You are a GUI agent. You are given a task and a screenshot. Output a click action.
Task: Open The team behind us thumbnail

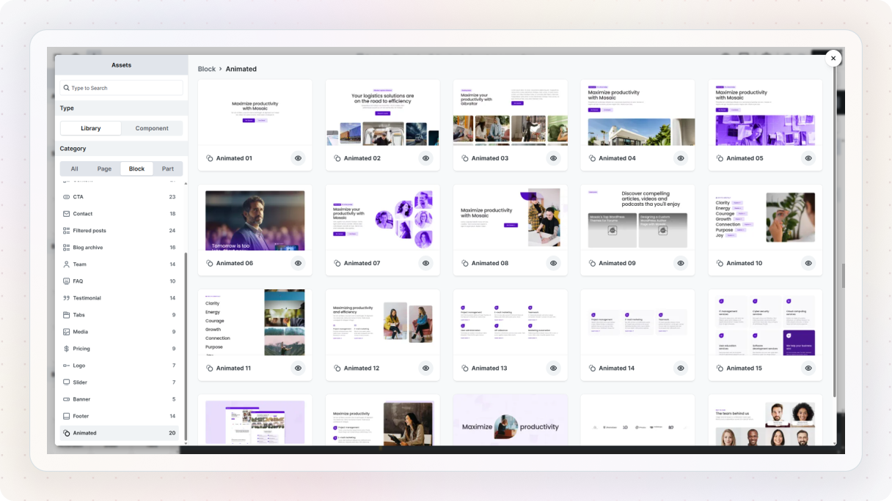coord(765,420)
